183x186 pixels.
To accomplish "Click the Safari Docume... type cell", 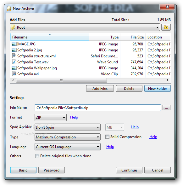I will point(104,56).
